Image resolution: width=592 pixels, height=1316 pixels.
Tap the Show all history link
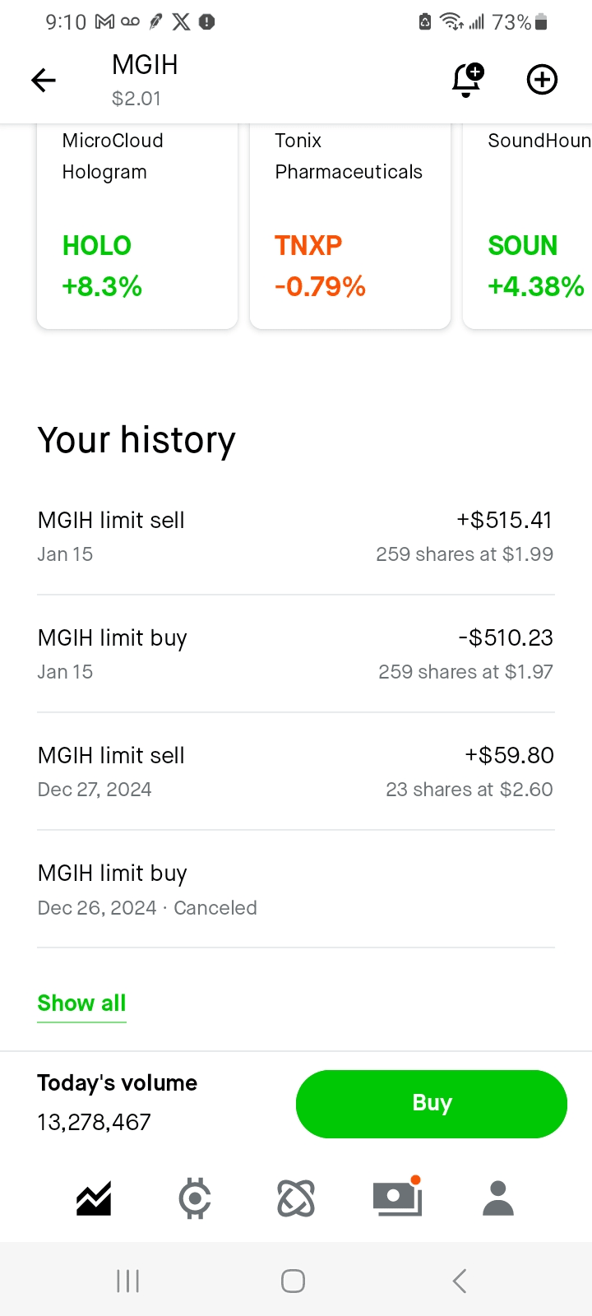pos(81,1003)
